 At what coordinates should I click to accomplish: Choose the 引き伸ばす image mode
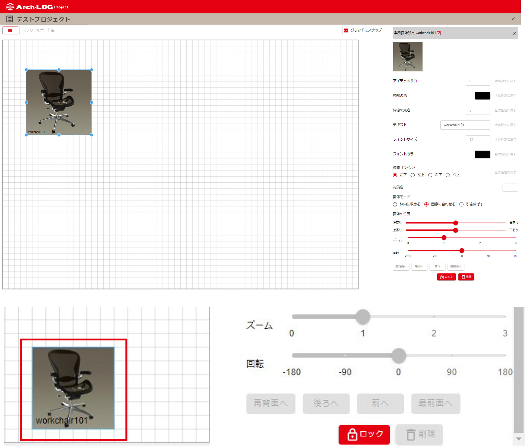pyautogui.click(x=461, y=204)
